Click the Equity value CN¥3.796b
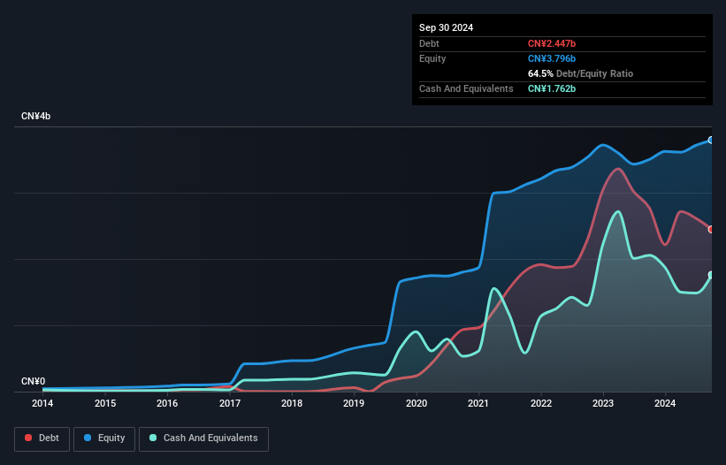 pyautogui.click(x=552, y=58)
